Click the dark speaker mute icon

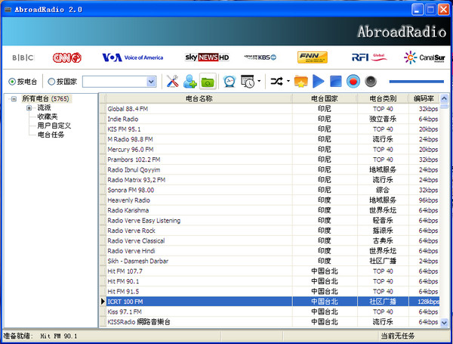(371, 81)
